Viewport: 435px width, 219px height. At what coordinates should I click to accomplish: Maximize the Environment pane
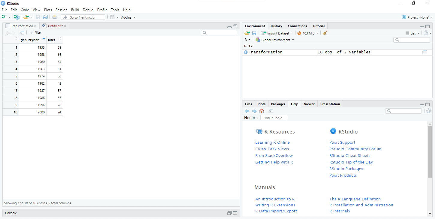point(427,27)
